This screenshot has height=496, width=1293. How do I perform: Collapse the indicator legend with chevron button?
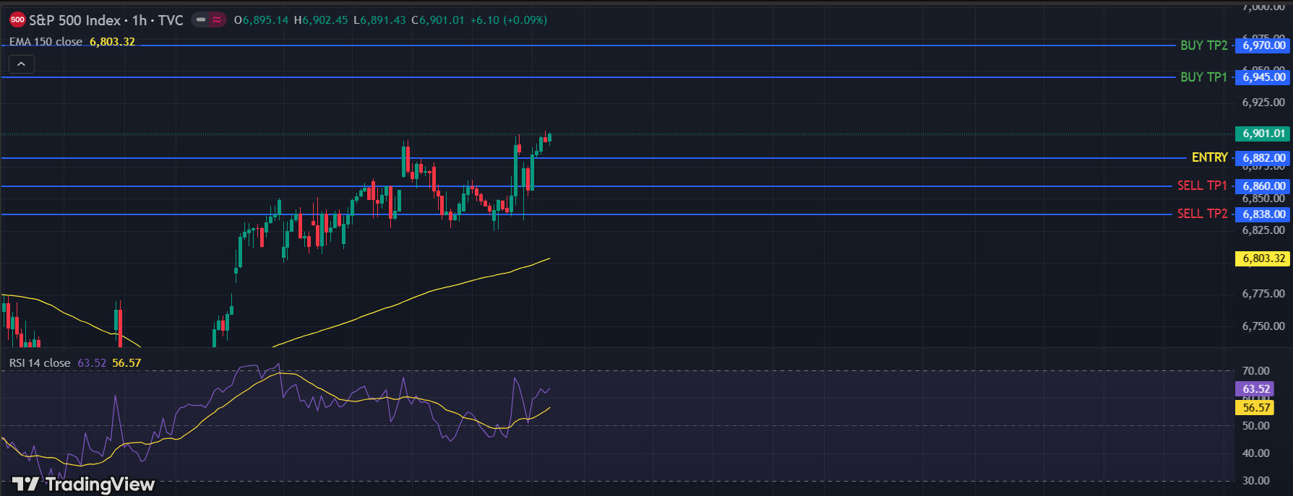(22, 64)
